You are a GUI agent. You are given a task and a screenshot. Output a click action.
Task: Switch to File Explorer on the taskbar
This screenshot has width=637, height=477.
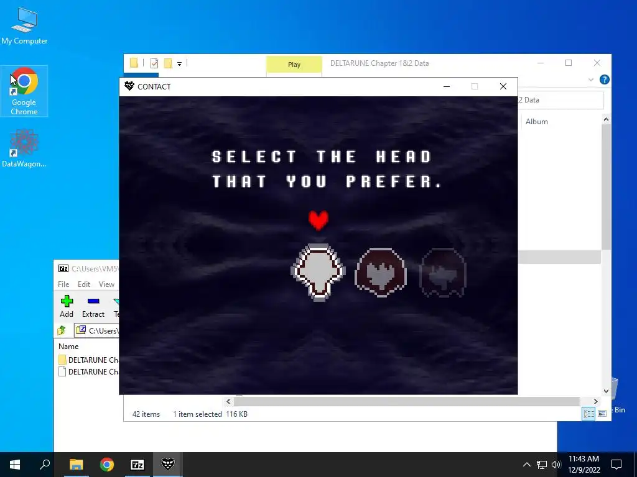[x=76, y=465]
